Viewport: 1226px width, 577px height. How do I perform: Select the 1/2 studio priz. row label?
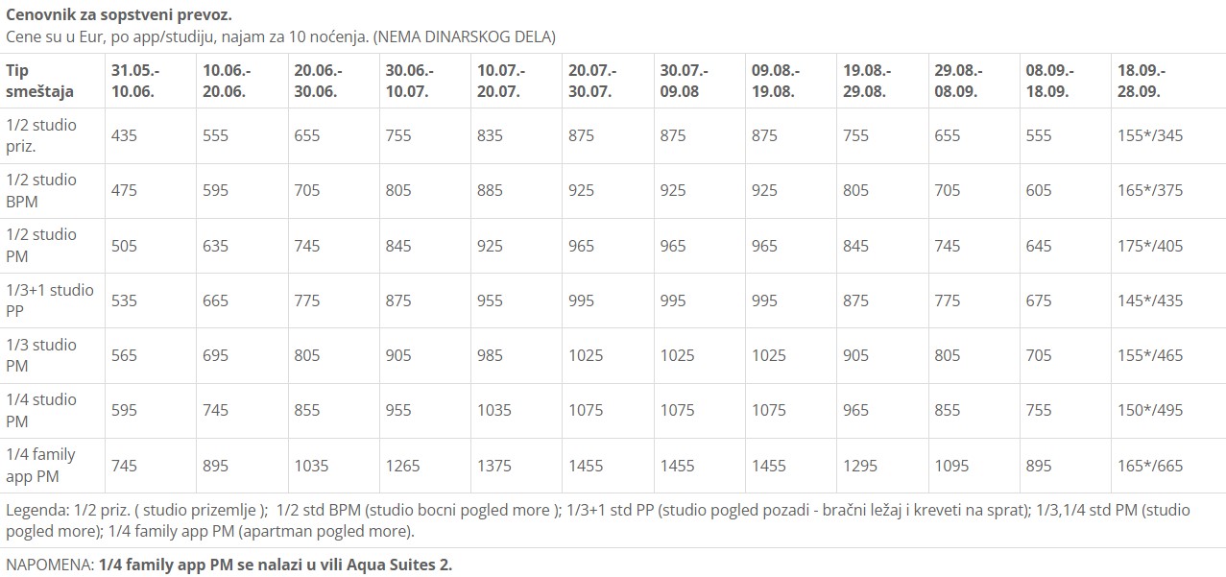41,135
